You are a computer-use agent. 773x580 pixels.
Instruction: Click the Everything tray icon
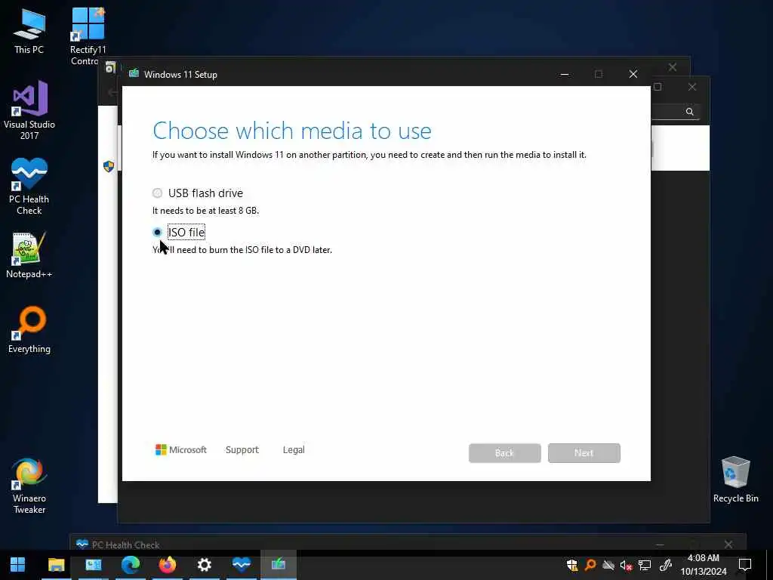click(590, 565)
